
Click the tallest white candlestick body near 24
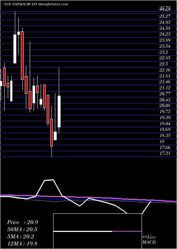click(15, 49)
